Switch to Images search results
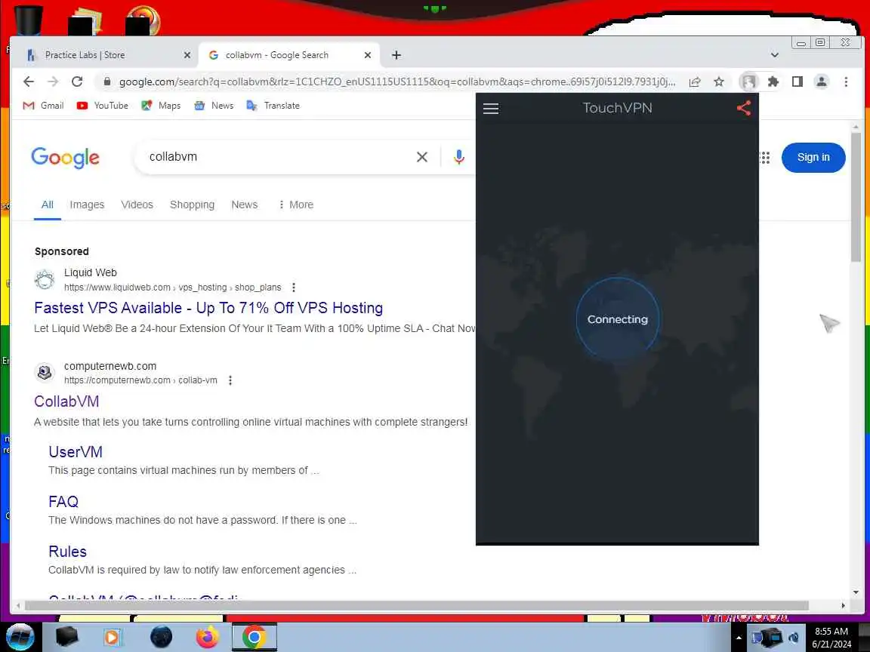Screen dimensions: 870x652 [x=87, y=205]
